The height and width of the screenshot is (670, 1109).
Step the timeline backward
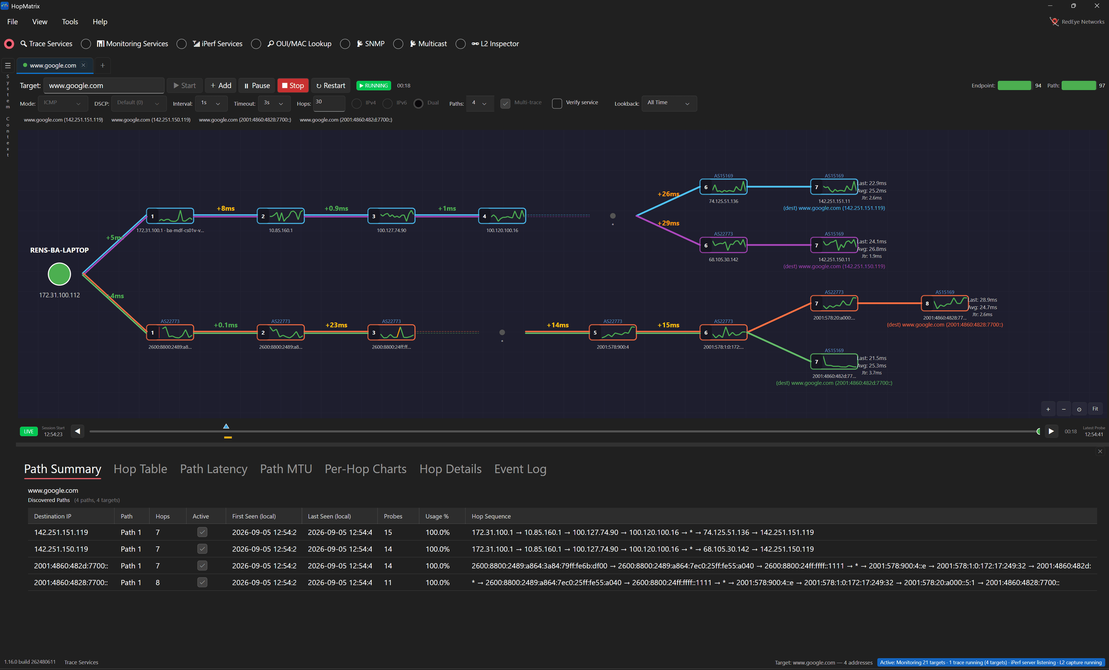pos(77,431)
